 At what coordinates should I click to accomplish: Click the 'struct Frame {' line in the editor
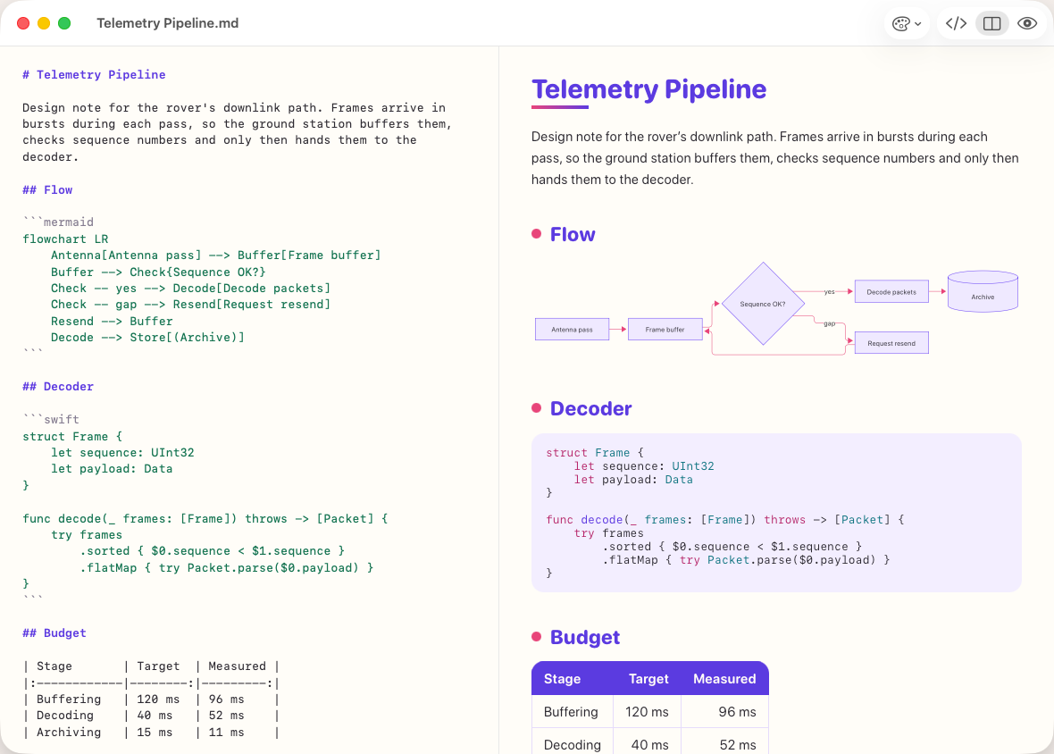(72, 436)
